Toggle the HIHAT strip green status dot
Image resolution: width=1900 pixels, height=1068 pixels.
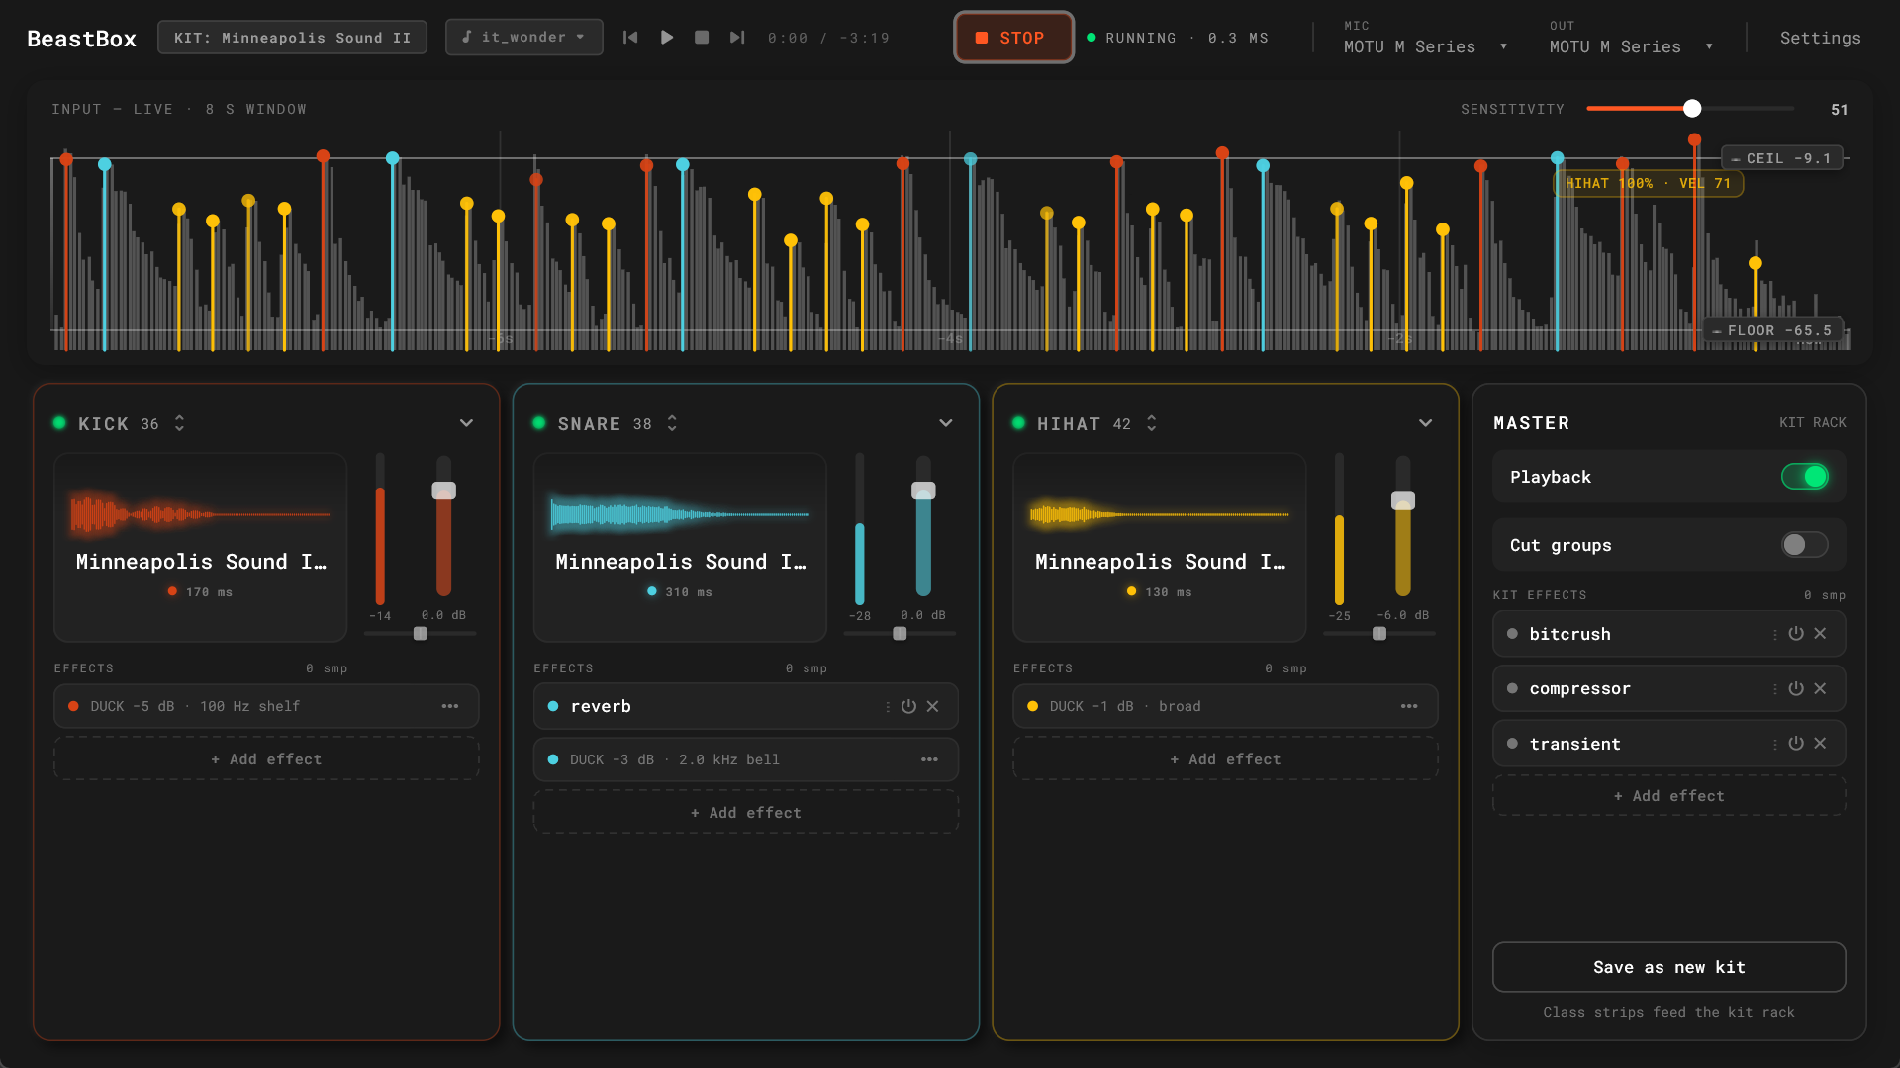click(1018, 423)
